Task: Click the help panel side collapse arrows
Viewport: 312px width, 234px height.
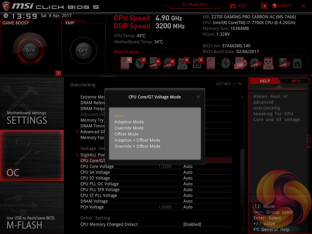Action: (308, 147)
